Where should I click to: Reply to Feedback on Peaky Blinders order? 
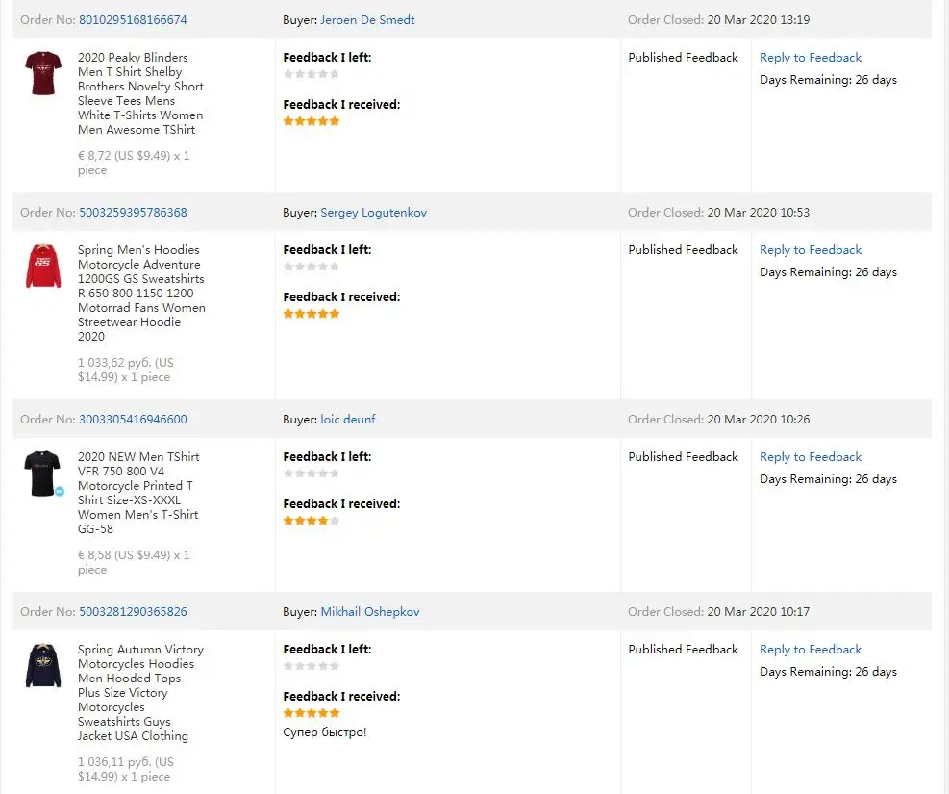click(x=811, y=58)
